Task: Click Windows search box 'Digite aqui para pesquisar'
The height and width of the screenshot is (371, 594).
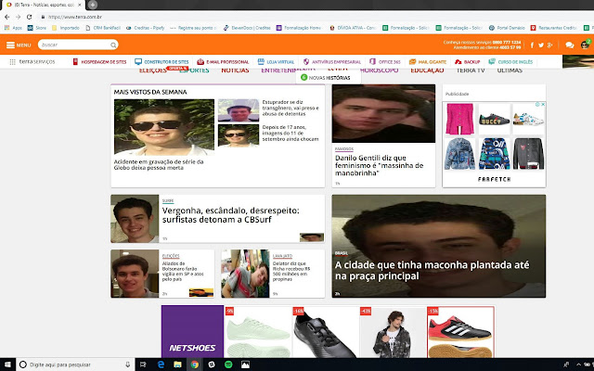Action: pyautogui.click(x=76, y=365)
